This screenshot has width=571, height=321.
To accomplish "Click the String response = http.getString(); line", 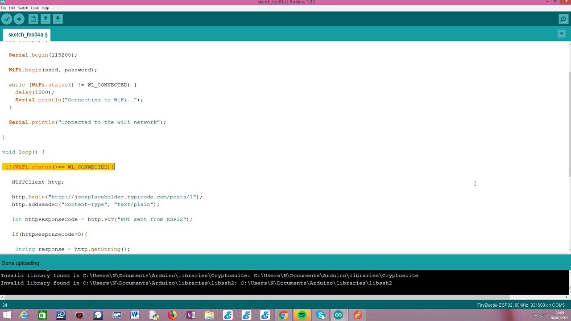I will pos(73,249).
